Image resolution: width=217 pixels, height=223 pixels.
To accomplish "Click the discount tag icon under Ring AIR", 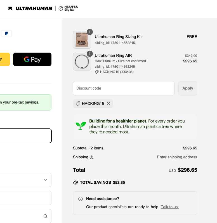I will 97,72.
